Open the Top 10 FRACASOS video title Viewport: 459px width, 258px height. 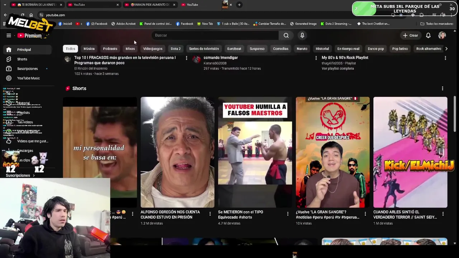pos(125,60)
